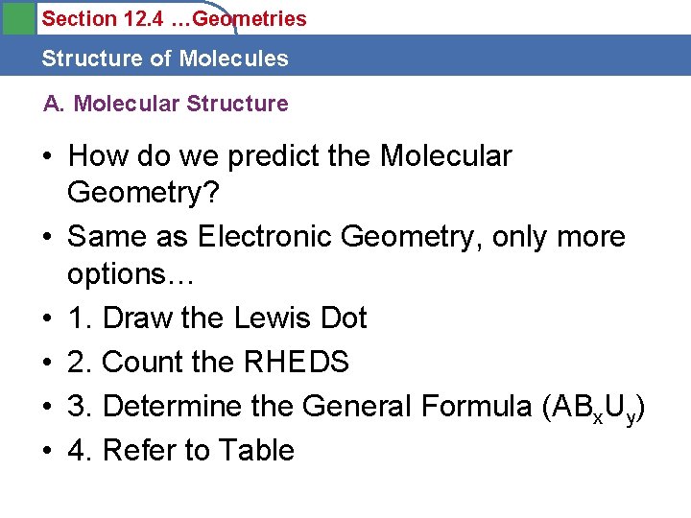Select the "4. Refer to Table" step
This screenshot has height=518, width=691.
click(180, 450)
